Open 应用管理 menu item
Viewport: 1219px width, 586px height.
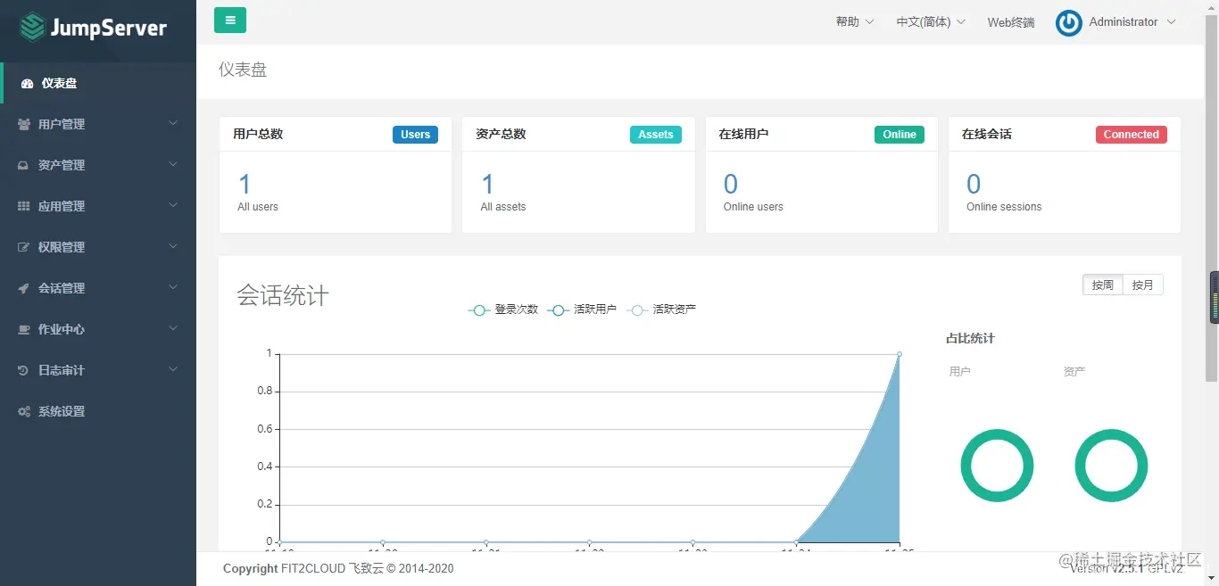coord(98,206)
